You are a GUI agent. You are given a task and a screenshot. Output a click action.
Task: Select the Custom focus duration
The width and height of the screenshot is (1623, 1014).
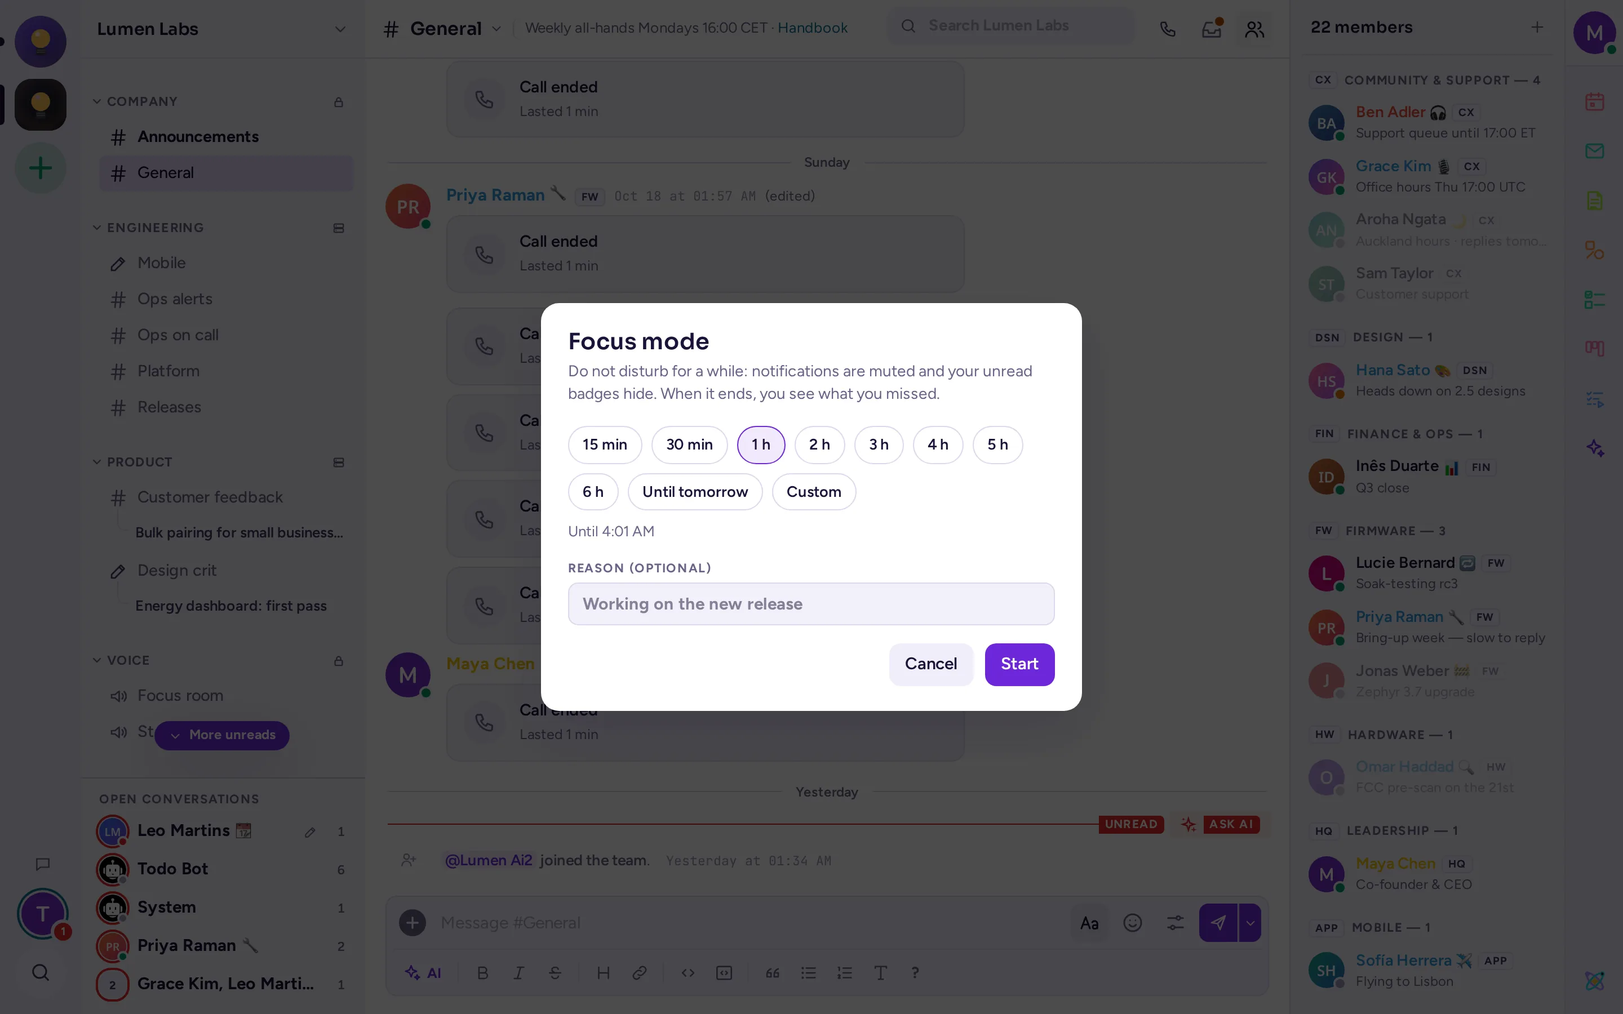pyautogui.click(x=814, y=492)
